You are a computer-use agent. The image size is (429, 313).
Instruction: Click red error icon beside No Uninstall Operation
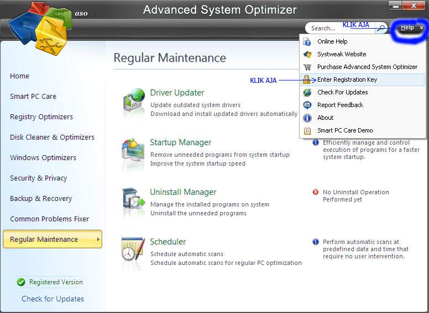coord(316,192)
